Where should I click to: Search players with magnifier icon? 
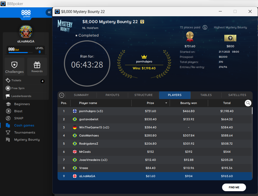click(x=248, y=103)
